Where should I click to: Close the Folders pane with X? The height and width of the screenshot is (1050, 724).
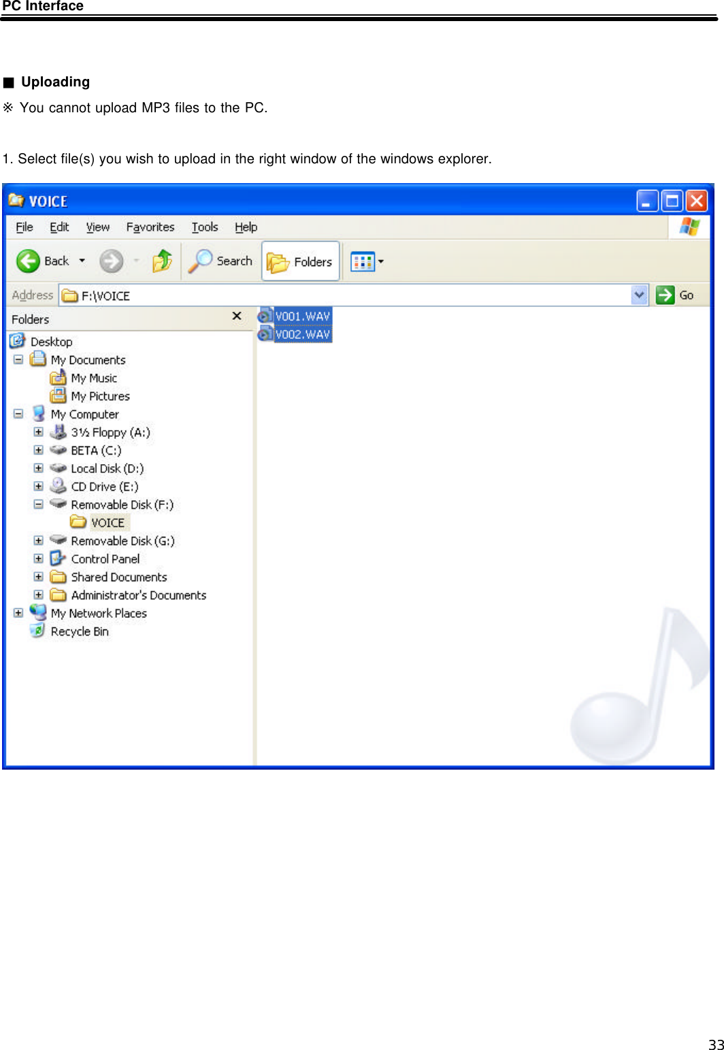coord(237,316)
